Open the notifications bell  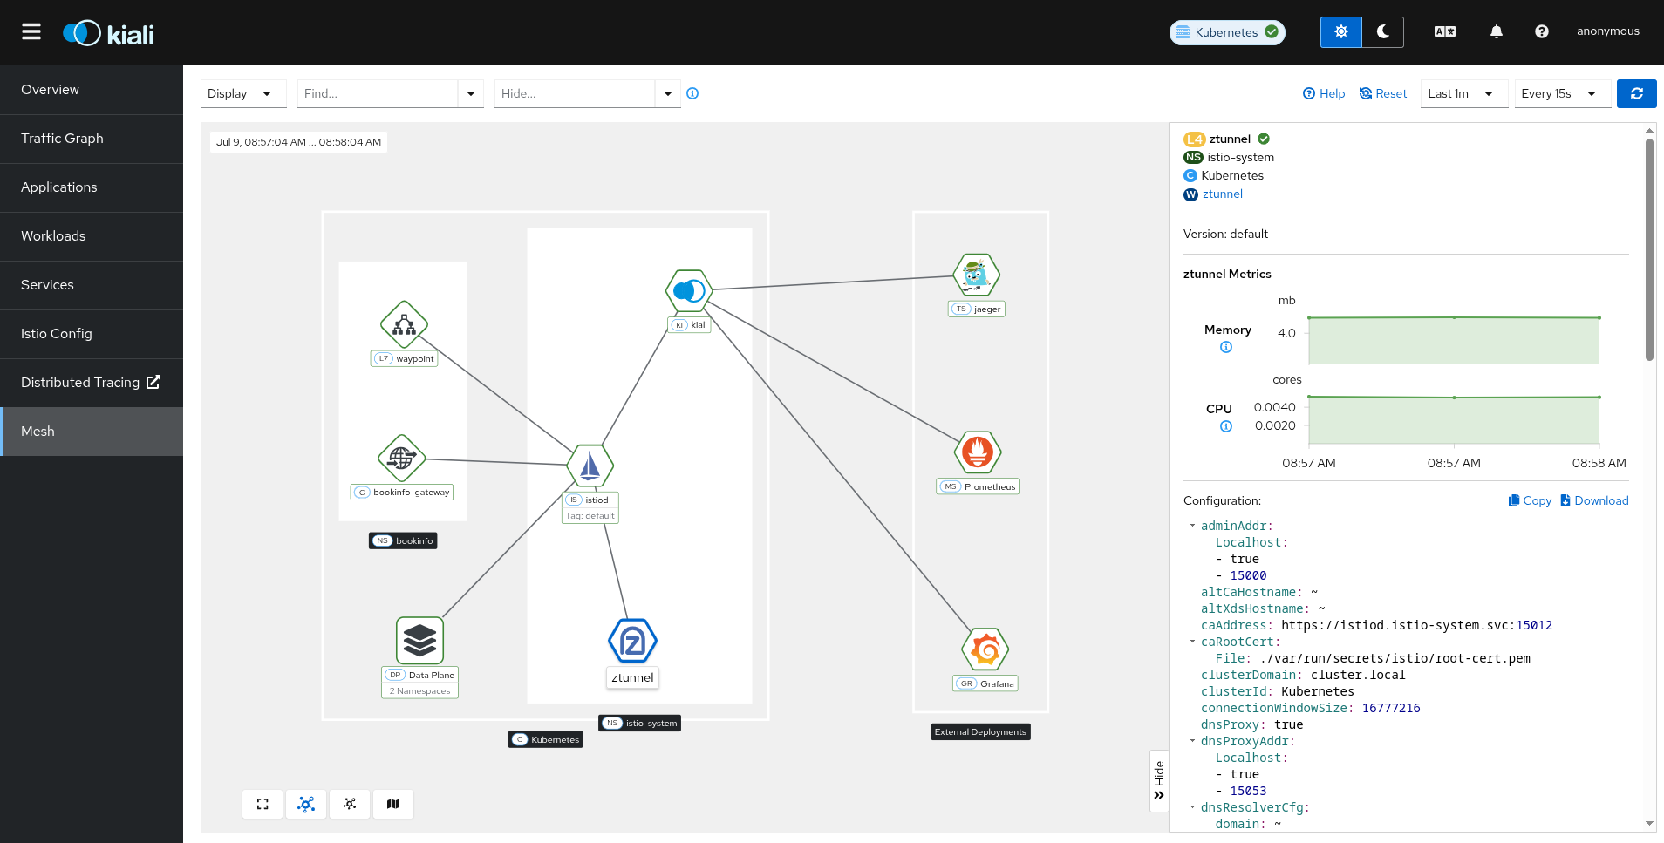pos(1496,32)
